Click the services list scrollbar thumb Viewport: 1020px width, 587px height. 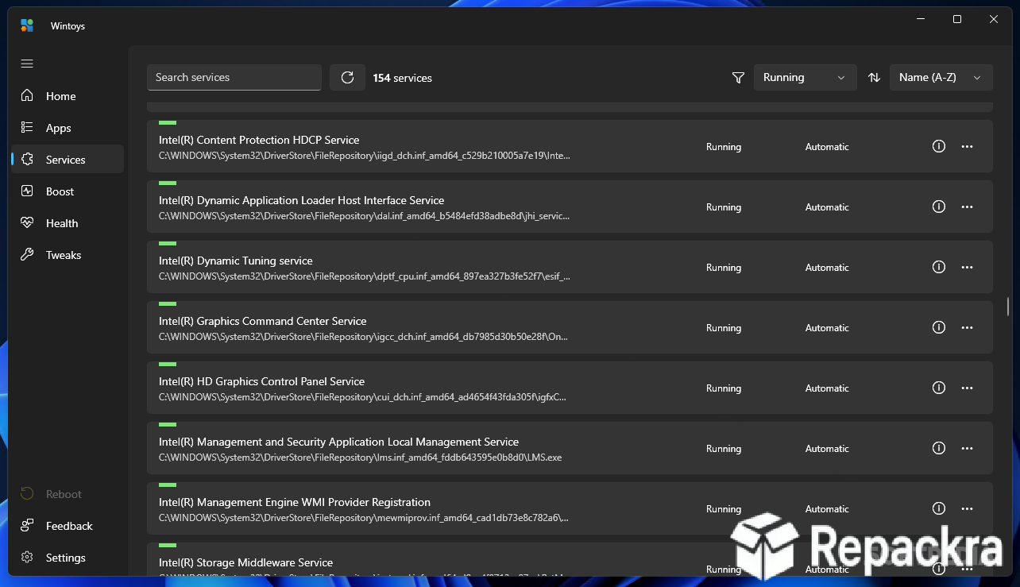pyautogui.click(x=1007, y=306)
